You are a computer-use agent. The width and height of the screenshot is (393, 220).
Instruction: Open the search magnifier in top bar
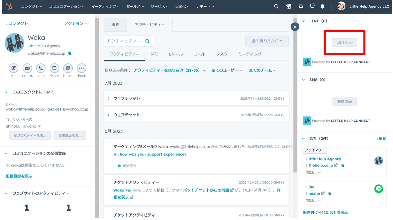click(276, 6)
